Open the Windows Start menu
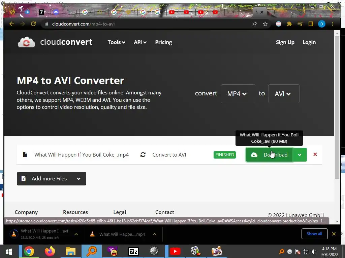Image resolution: width=345 pixels, height=258 pixels. pyautogui.click(x=9, y=251)
